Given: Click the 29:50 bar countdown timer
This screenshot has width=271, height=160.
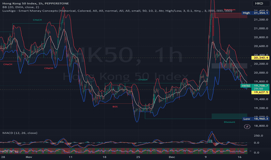Looking at the screenshot, I should tap(258, 89).
